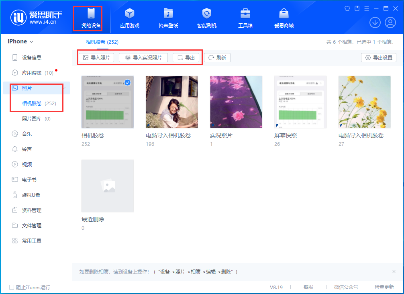Click the 导入照片 import button
The image size is (404, 294).
pyautogui.click(x=96, y=57)
